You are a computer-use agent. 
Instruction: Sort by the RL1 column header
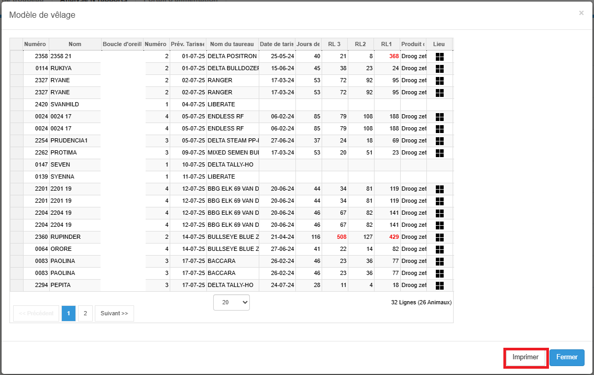387,44
